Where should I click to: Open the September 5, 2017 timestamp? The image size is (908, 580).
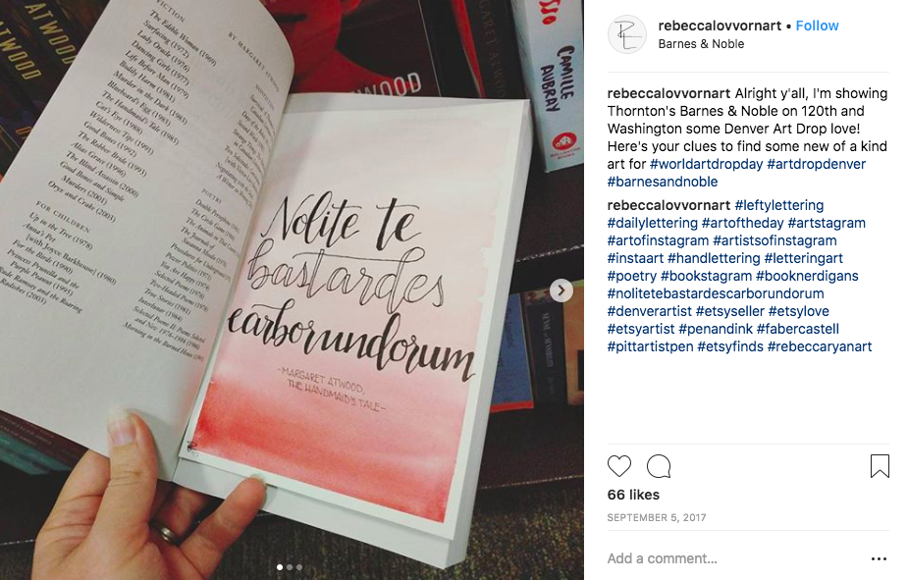(x=656, y=517)
